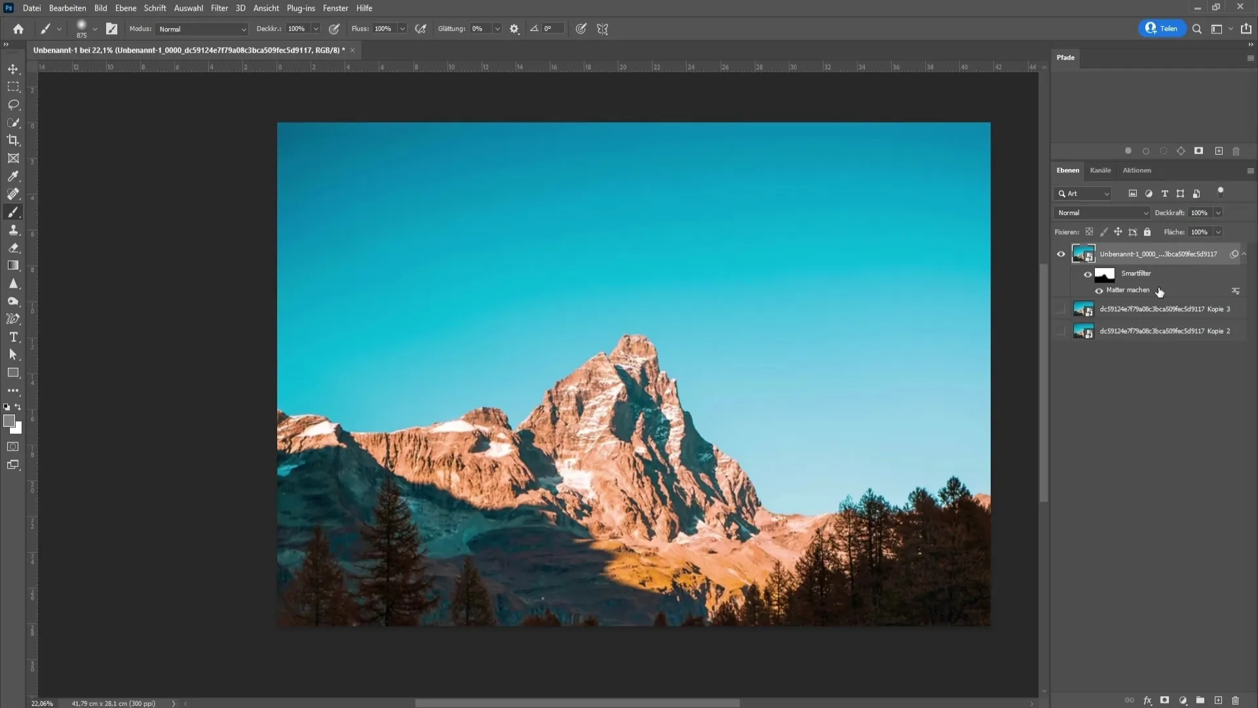This screenshot has height=708, width=1258.
Task: Select the Lasso tool
Action: point(13,105)
